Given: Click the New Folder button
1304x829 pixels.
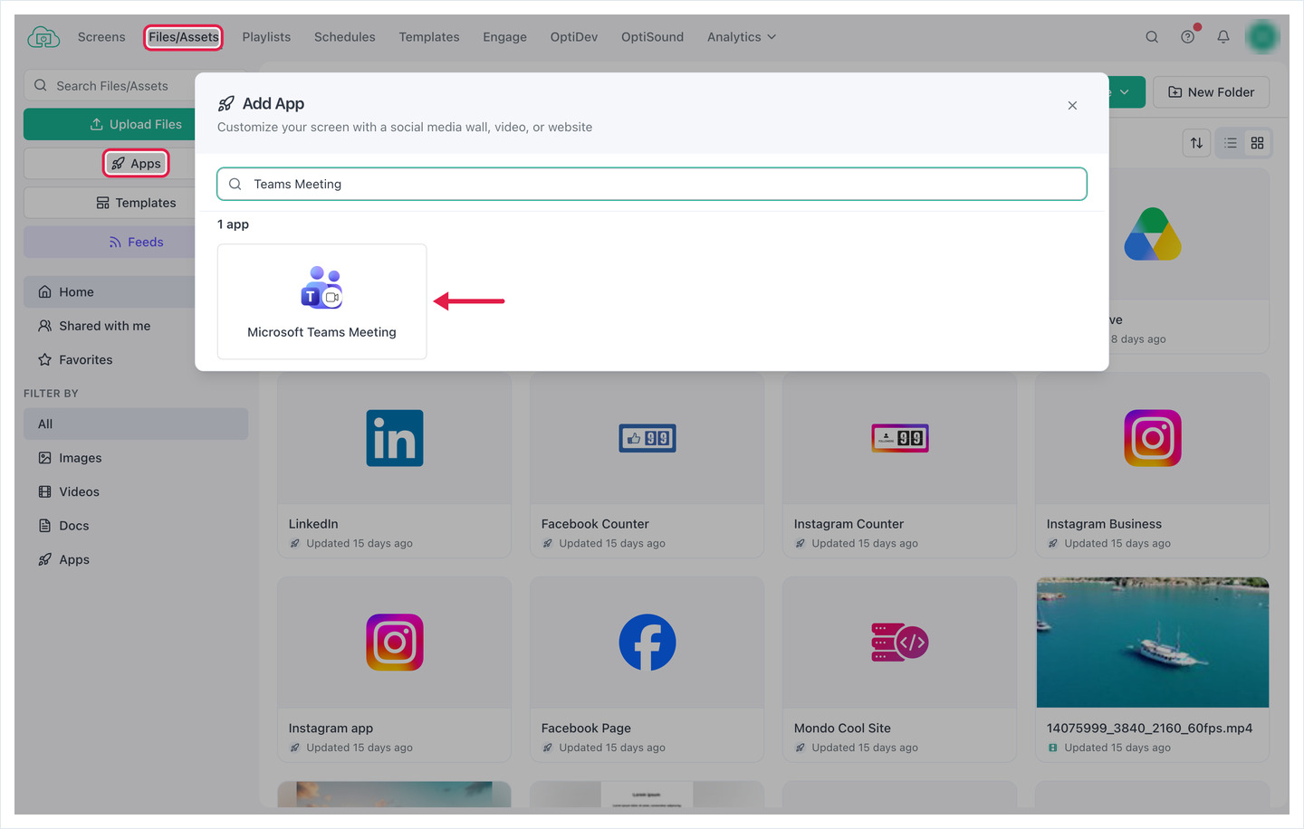Looking at the screenshot, I should (1211, 92).
